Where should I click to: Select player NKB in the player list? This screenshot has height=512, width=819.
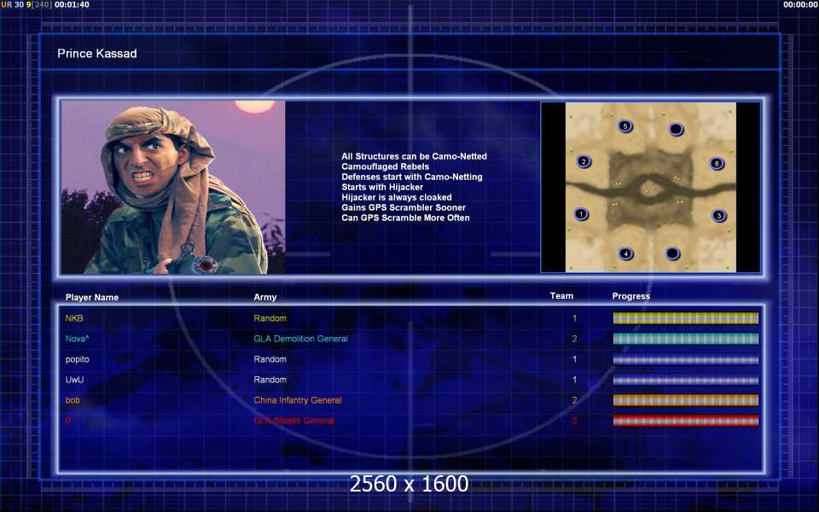[x=74, y=318]
